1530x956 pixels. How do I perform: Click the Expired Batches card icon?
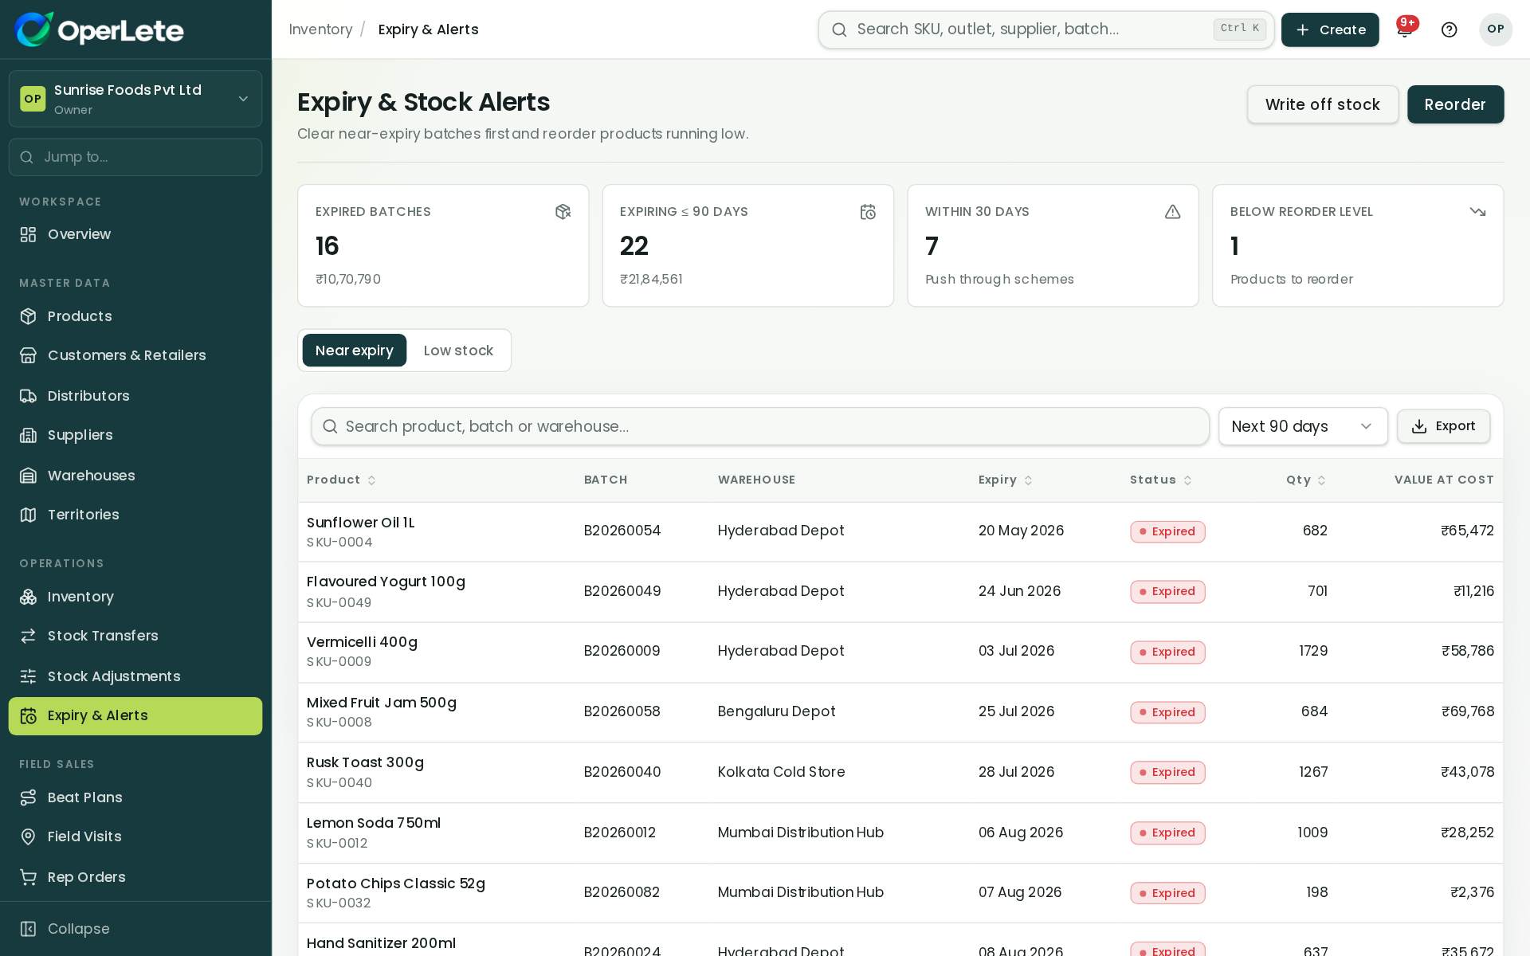coord(563,212)
